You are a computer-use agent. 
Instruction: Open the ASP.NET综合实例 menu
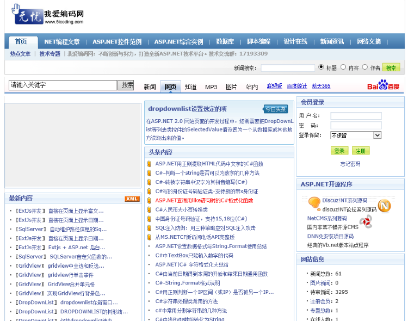tap(179, 42)
